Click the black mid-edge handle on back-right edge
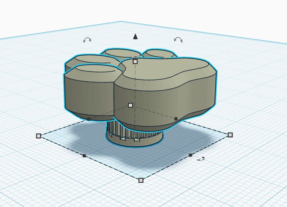 click(x=176, y=119)
